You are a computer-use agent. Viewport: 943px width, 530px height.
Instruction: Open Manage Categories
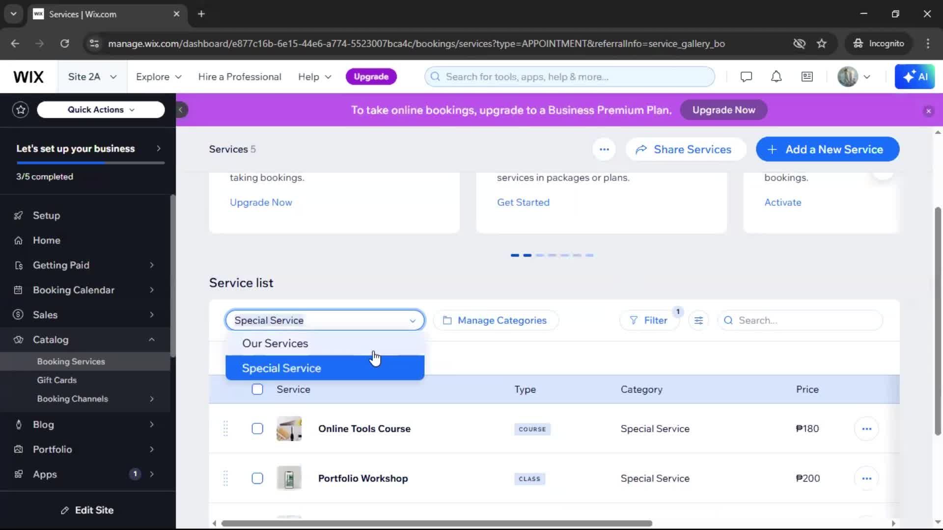coord(496,320)
